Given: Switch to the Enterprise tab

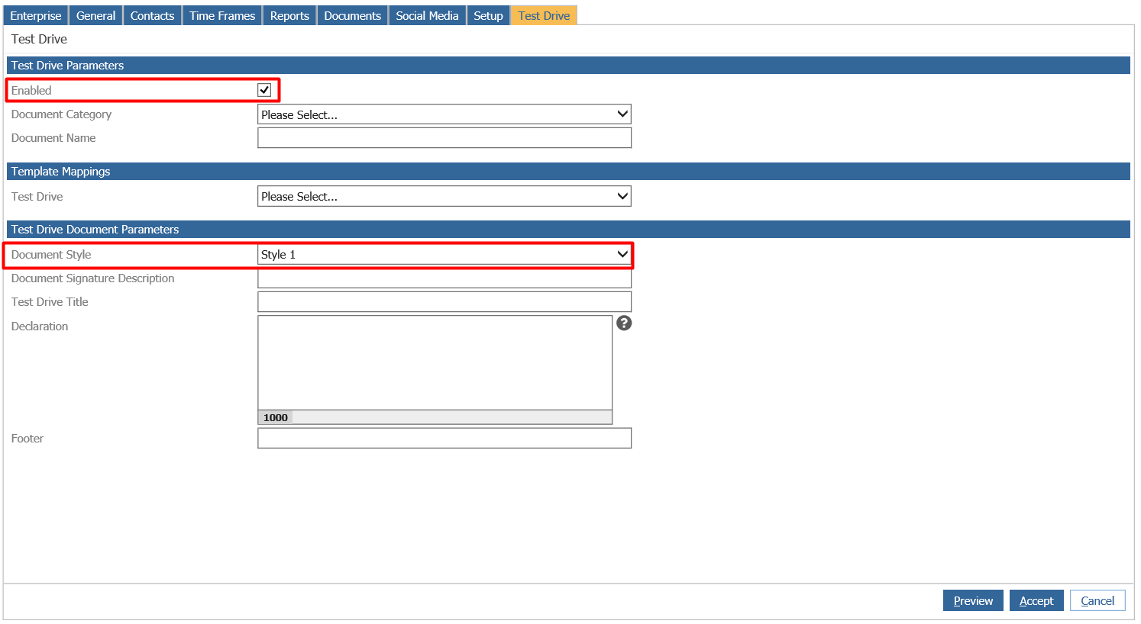Looking at the screenshot, I should click(36, 15).
